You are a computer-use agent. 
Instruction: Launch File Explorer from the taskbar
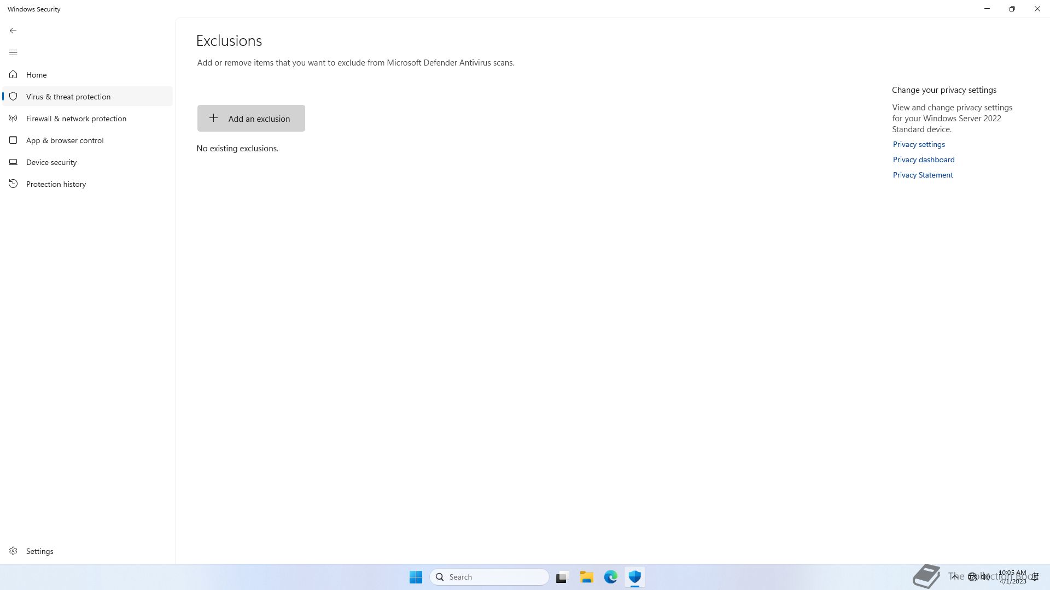tap(587, 577)
